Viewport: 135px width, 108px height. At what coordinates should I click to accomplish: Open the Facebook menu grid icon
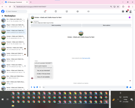tap(123, 11)
